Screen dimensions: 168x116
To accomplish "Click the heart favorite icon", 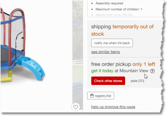I will coord(76,107).
